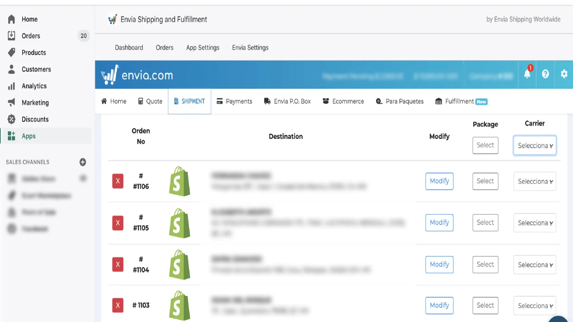
Task: Click the Shopify bag icon for order #1104
Action: tap(179, 264)
